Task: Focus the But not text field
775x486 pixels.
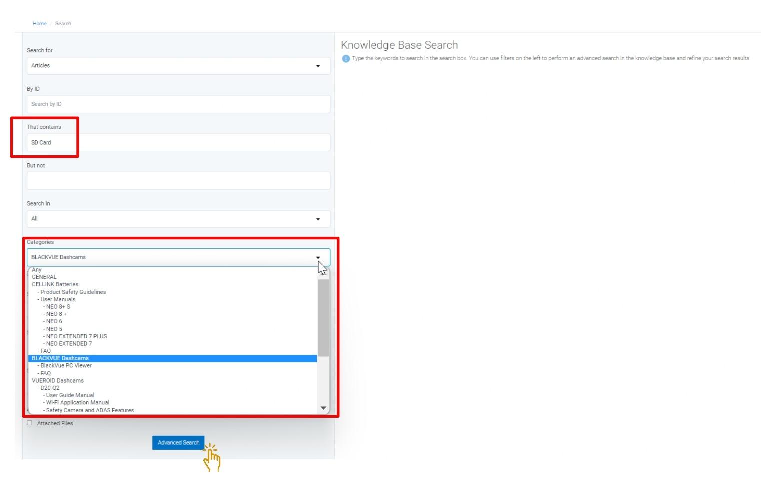Action: point(178,181)
